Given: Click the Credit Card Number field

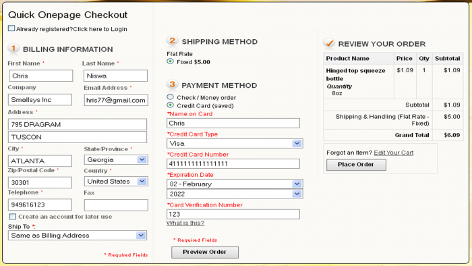Looking at the screenshot, I should (233, 163).
